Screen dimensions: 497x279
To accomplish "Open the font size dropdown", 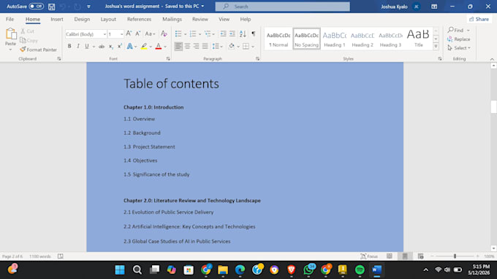I will [121, 34].
